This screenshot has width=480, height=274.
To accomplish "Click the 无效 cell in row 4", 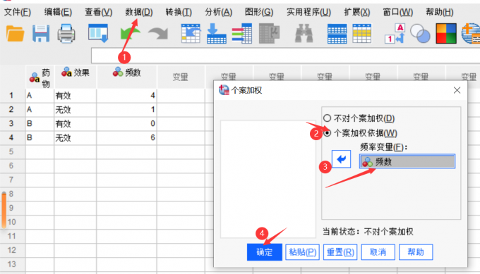I will click(x=76, y=138).
